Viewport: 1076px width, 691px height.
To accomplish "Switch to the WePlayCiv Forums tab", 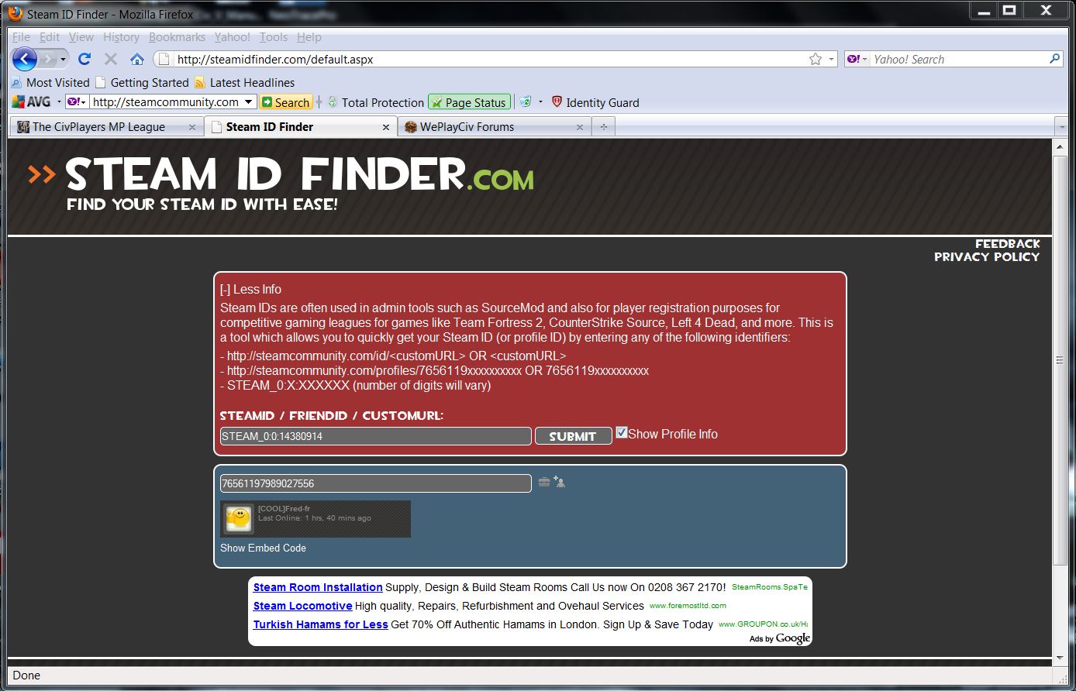I will click(494, 127).
